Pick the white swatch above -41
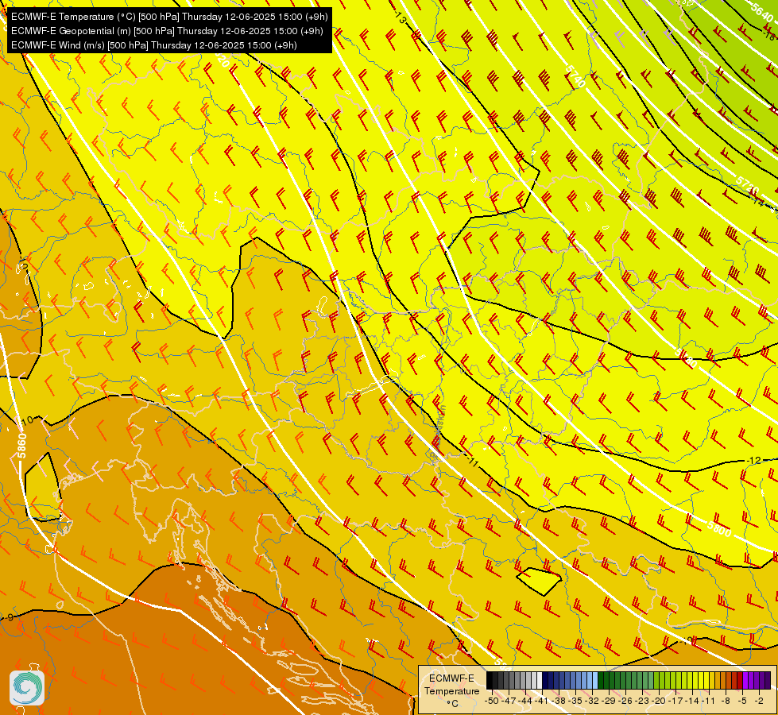Viewport: 778px width, 715px height. [x=540, y=681]
